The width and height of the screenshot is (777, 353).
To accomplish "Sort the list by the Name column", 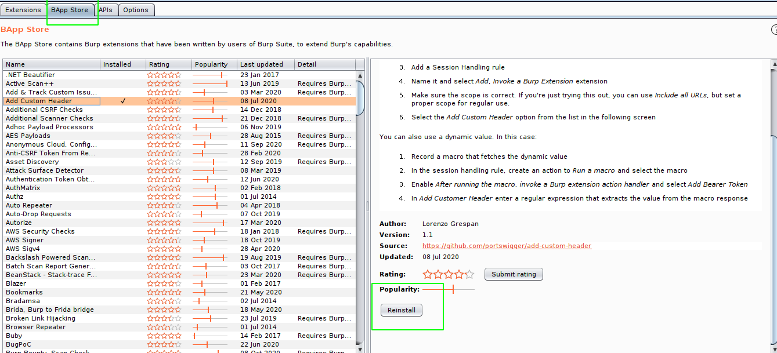I will click(52, 64).
